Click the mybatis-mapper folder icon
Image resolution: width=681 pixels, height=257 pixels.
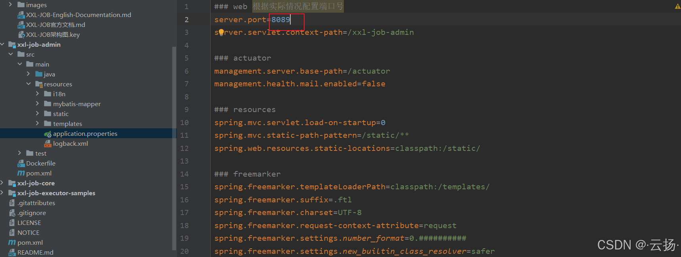48,104
